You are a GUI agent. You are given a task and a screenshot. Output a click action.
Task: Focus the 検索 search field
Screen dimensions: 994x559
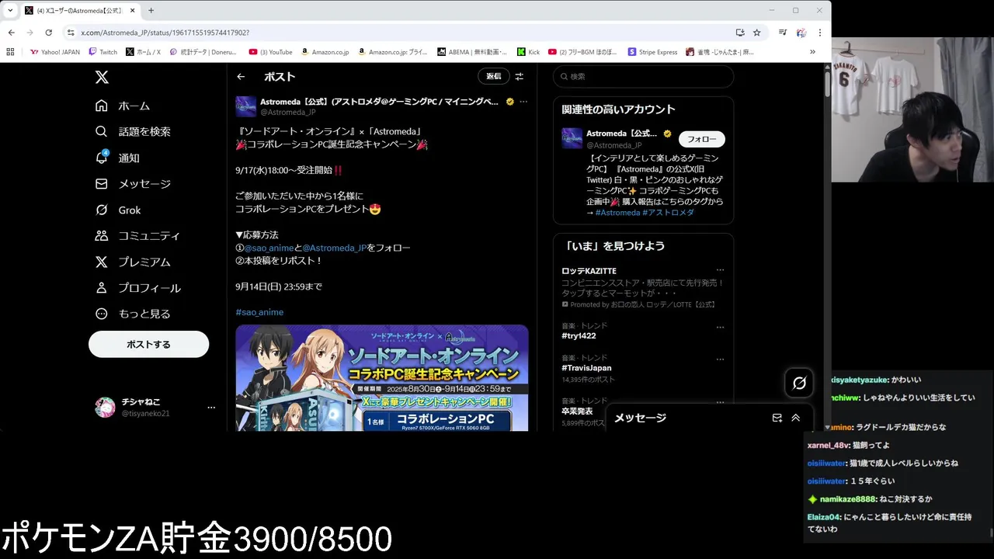pyautogui.click(x=643, y=76)
